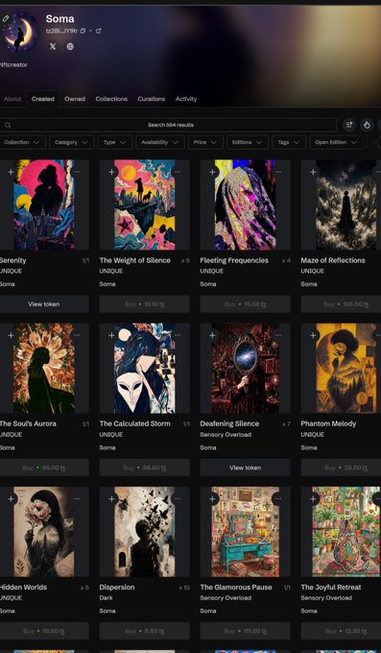This screenshot has height=653, width=381.
Task: Click View token under Deafening Silence
Action: 246,468
